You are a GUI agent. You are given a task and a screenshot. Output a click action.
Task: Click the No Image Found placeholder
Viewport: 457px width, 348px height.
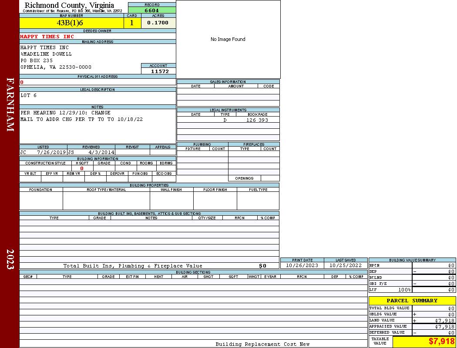click(228, 39)
